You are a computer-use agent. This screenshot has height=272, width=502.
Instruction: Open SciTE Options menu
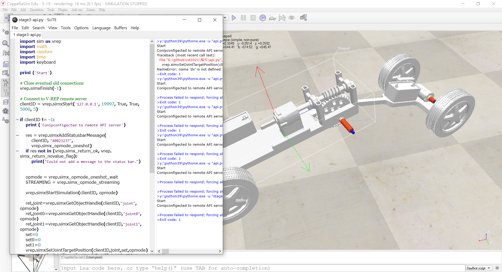pos(81,28)
